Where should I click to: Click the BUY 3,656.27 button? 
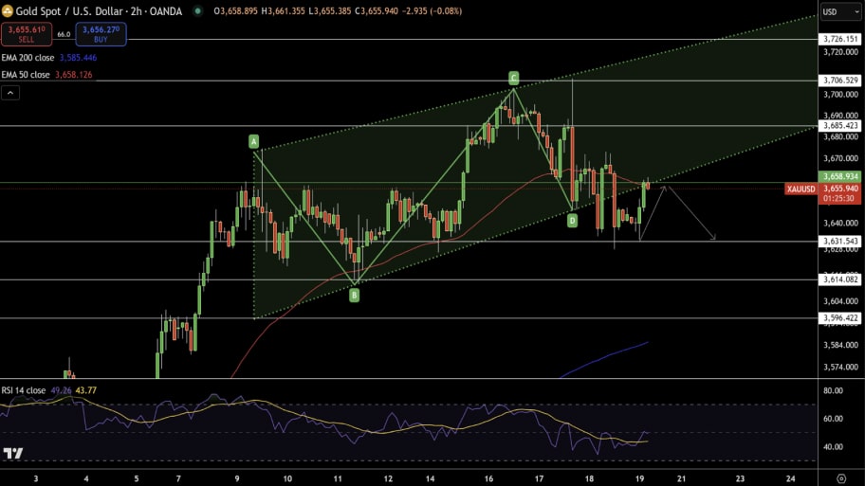coord(101,34)
